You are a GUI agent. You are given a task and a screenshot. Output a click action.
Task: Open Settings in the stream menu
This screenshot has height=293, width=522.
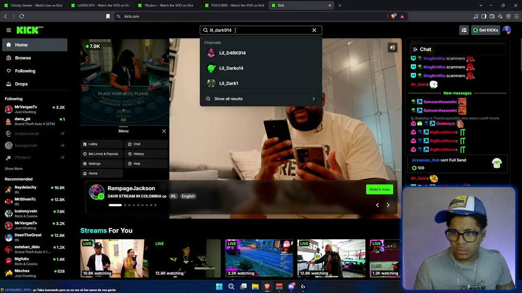coord(101,164)
